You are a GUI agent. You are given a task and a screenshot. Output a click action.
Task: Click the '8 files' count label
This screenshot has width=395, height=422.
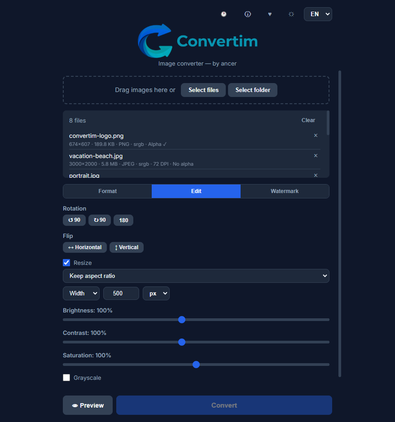click(x=78, y=121)
